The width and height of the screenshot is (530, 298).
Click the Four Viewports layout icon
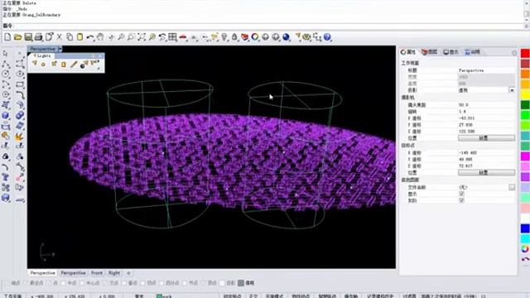(173, 37)
